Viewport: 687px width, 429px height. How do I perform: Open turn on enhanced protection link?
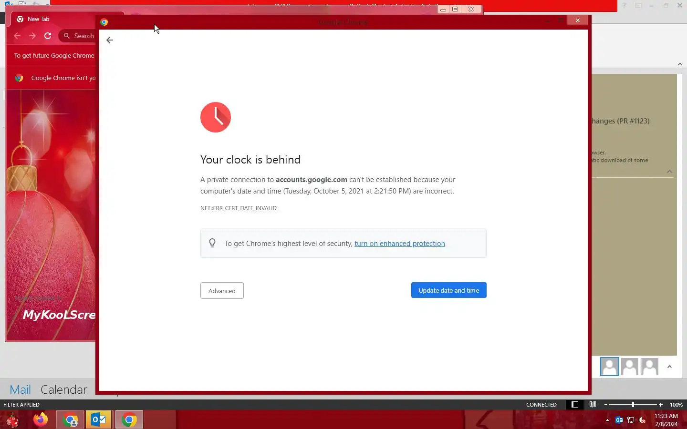[x=400, y=243]
